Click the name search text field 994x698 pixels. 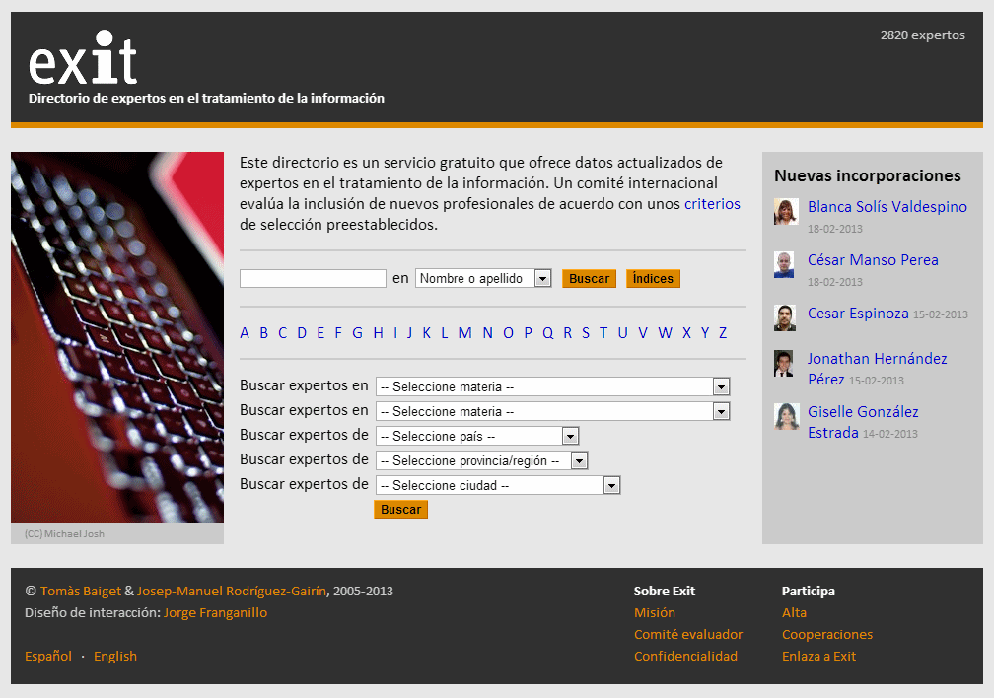(x=313, y=279)
